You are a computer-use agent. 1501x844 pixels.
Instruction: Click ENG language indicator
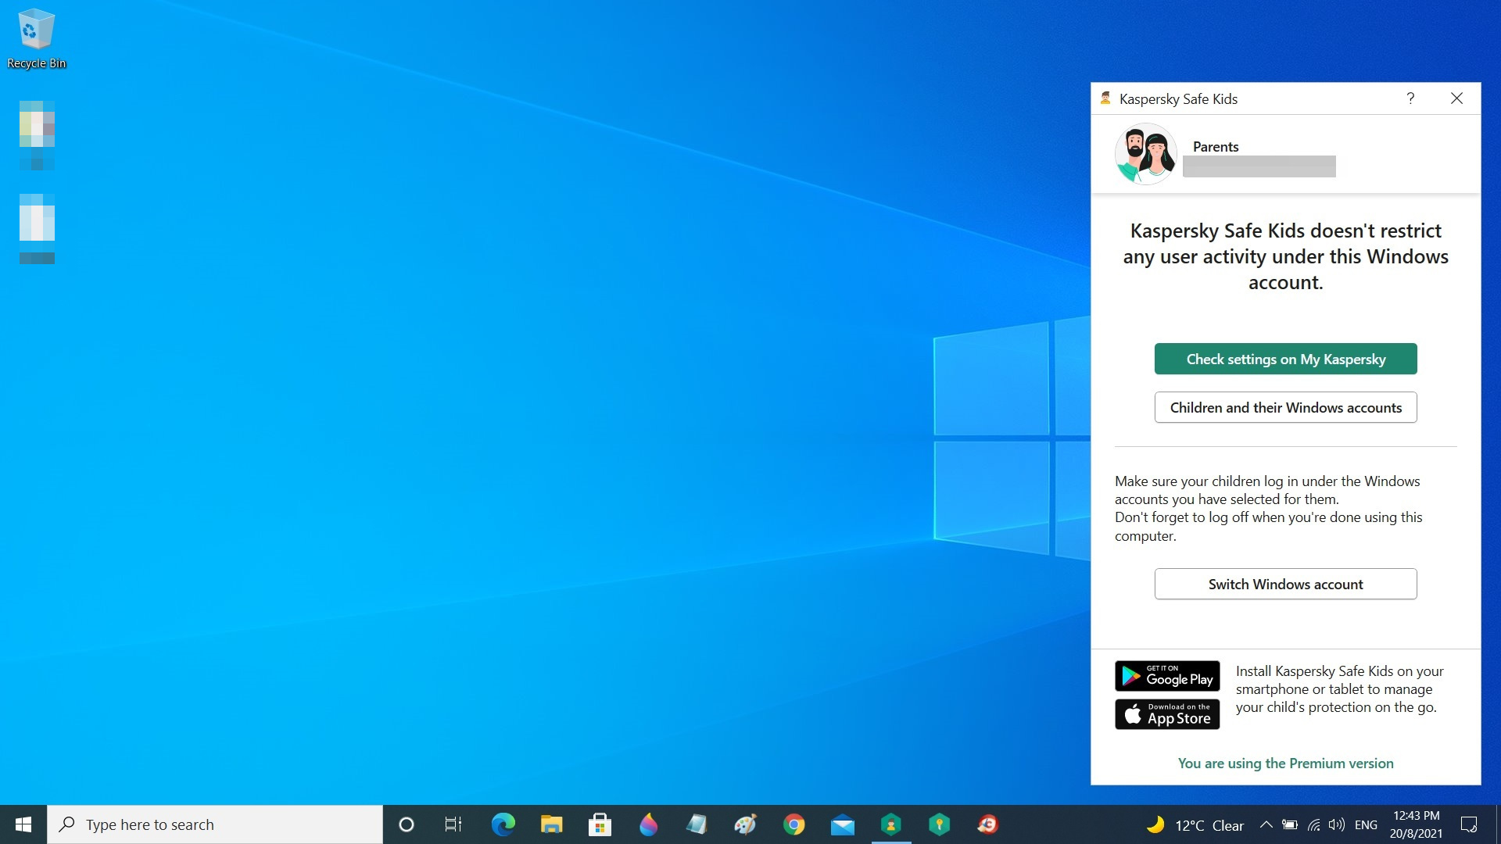pyautogui.click(x=1366, y=825)
